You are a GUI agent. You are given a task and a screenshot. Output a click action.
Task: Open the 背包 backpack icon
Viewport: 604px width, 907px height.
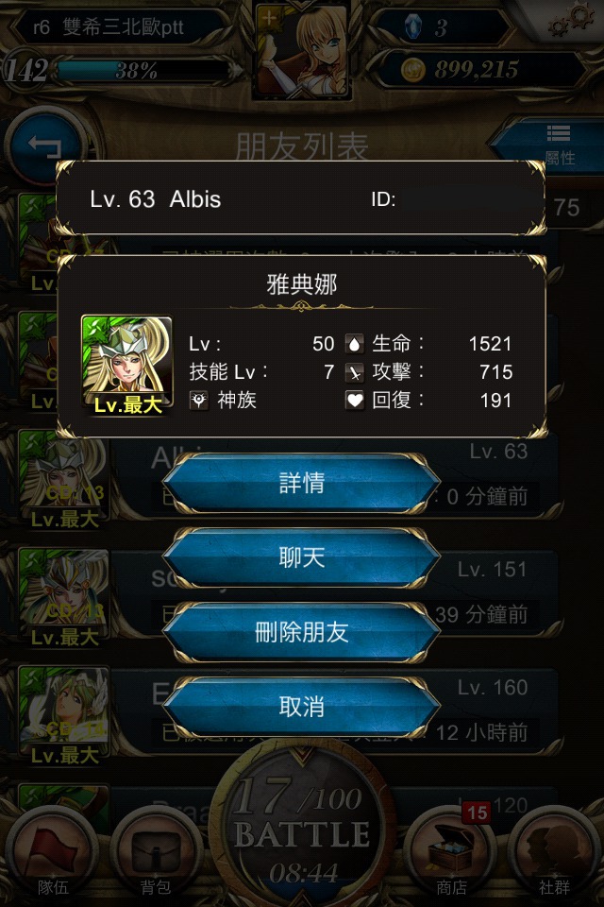156,854
